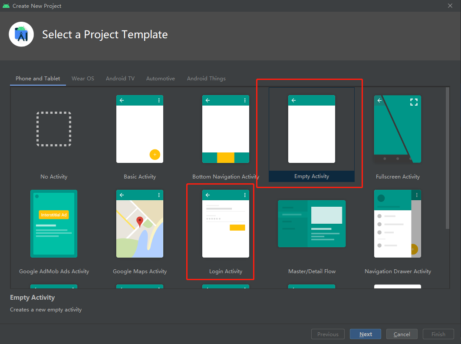Choose the Login Activity template thumbnail
Image resolution: width=461 pixels, height=344 pixels.
pos(225,224)
